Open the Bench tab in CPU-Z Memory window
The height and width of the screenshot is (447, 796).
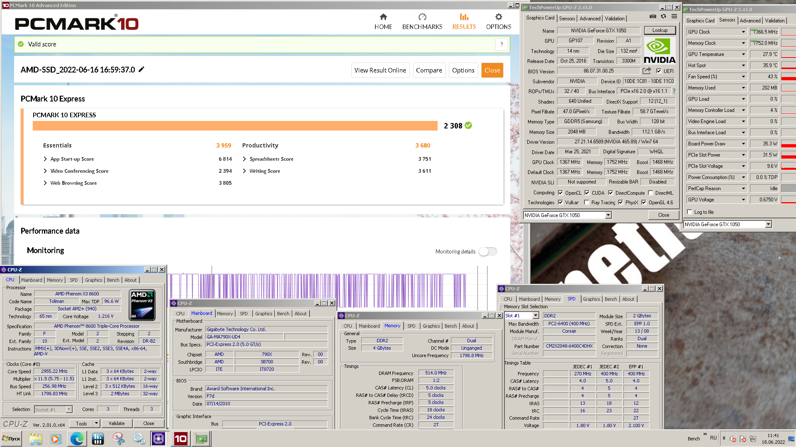pos(450,326)
